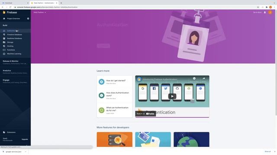This screenshot has width=277, height=155.
Task: Click the Storage folder icon
Action: (4, 42)
